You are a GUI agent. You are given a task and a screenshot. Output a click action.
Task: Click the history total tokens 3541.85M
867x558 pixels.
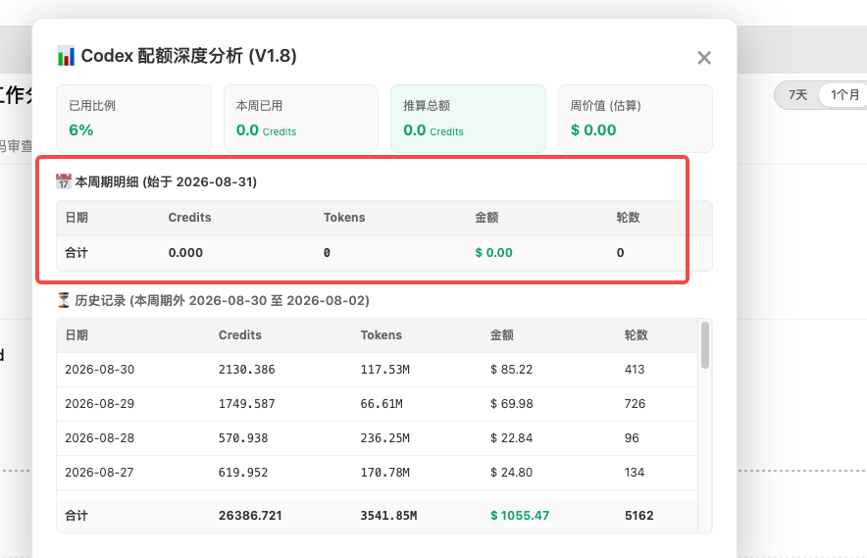(x=388, y=516)
